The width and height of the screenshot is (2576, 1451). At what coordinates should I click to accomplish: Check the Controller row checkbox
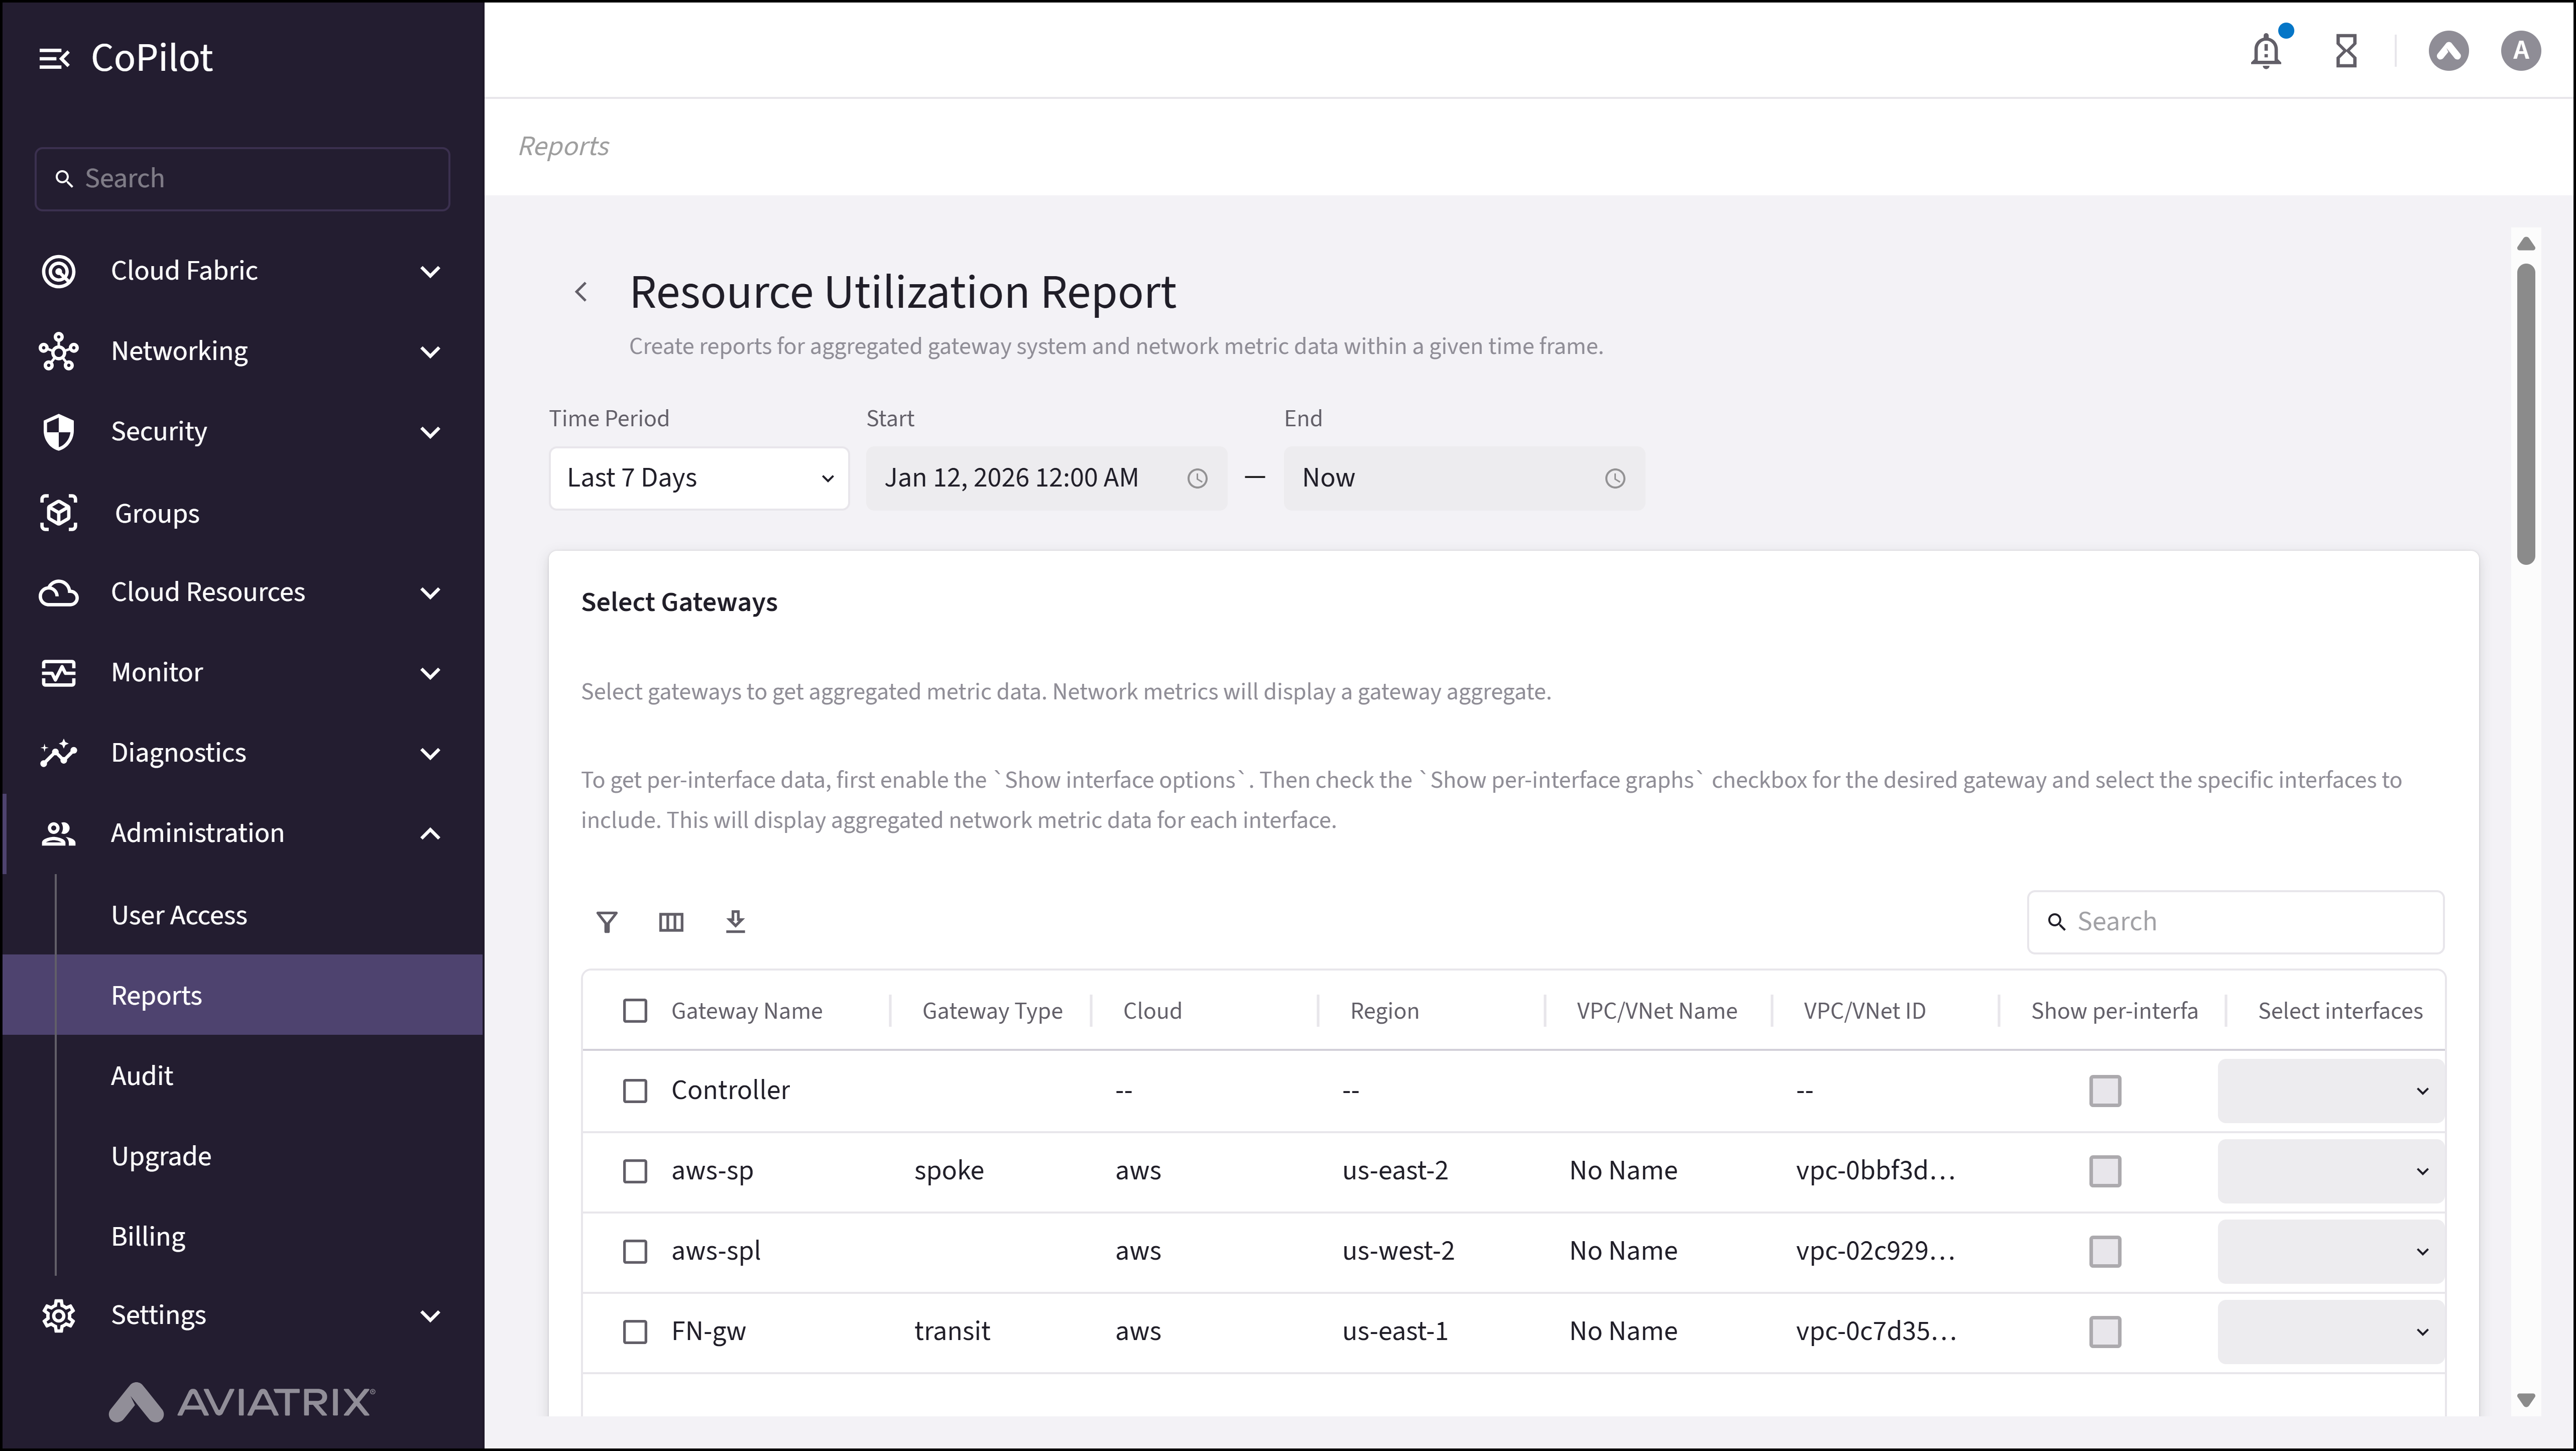635,1091
